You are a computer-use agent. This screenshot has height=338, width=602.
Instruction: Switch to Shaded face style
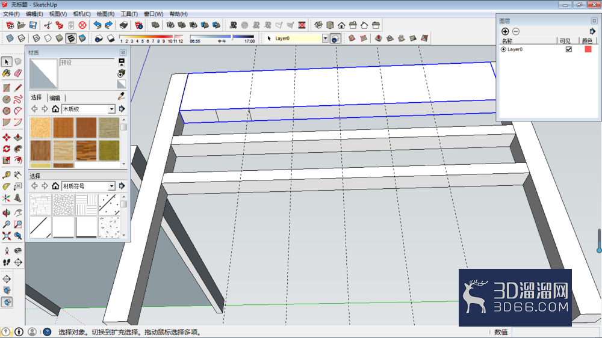point(59,38)
